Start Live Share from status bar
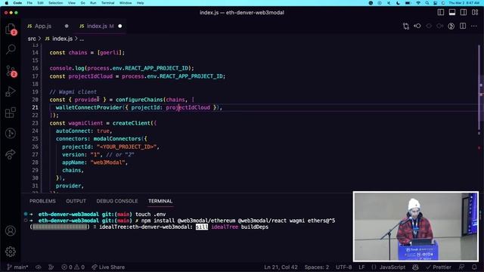The height and width of the screenshot is (272, 484). pyautogui.click(x=108, y=267)
